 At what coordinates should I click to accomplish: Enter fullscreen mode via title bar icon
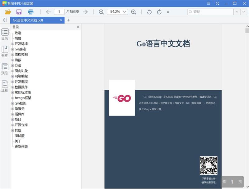tap(217, 3)
